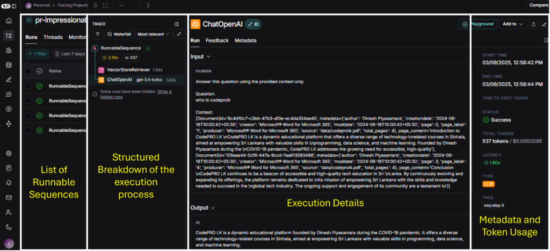Click the down chevron next-run icon
The height and width of the screenshot is (251, 550).
click(x=122, y=5)
